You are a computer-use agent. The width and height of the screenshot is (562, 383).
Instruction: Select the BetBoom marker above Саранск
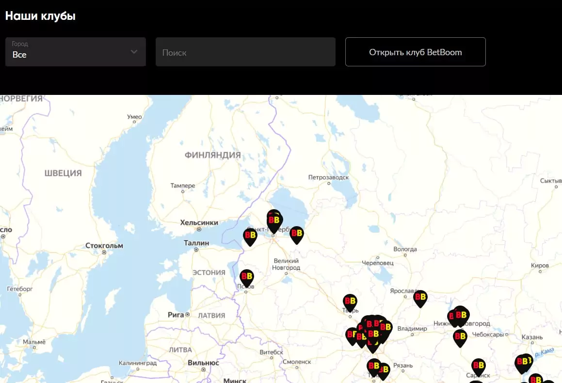pyautogui.click(x=479, y=367)
